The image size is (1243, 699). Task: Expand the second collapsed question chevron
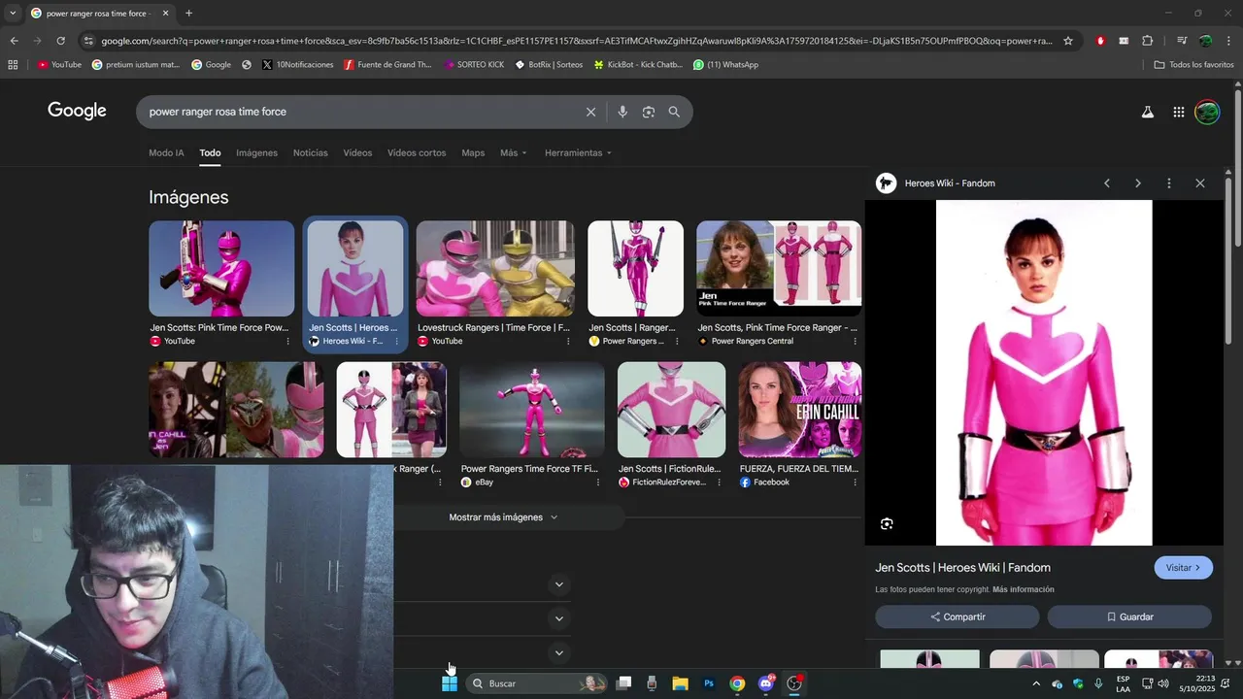coord(558,618)
